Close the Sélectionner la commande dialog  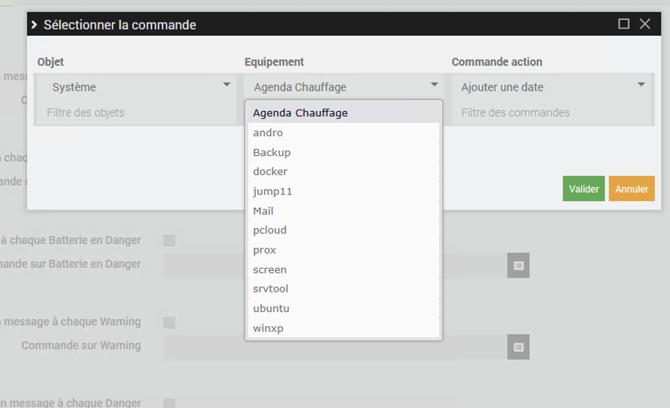(x=645, y=24)
